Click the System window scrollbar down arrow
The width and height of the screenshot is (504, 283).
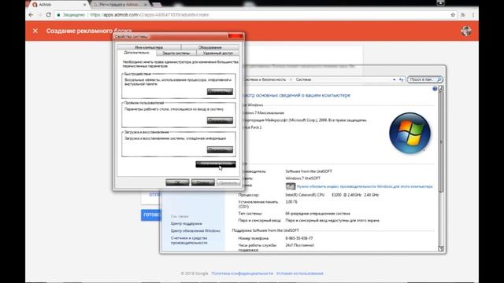pyautogui.click(x=441, y=248)
